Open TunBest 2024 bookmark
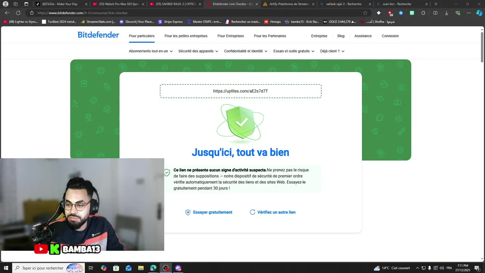 click(x=59, y=22)
